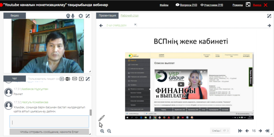
Task: Select the brush drawing tool
Action: pos(101,118)
